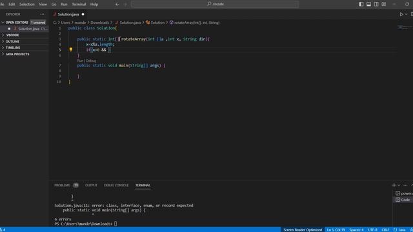Click mande in the breadcrumb
This screenshot has height=232, width=413.
click(x=80, y=23)
